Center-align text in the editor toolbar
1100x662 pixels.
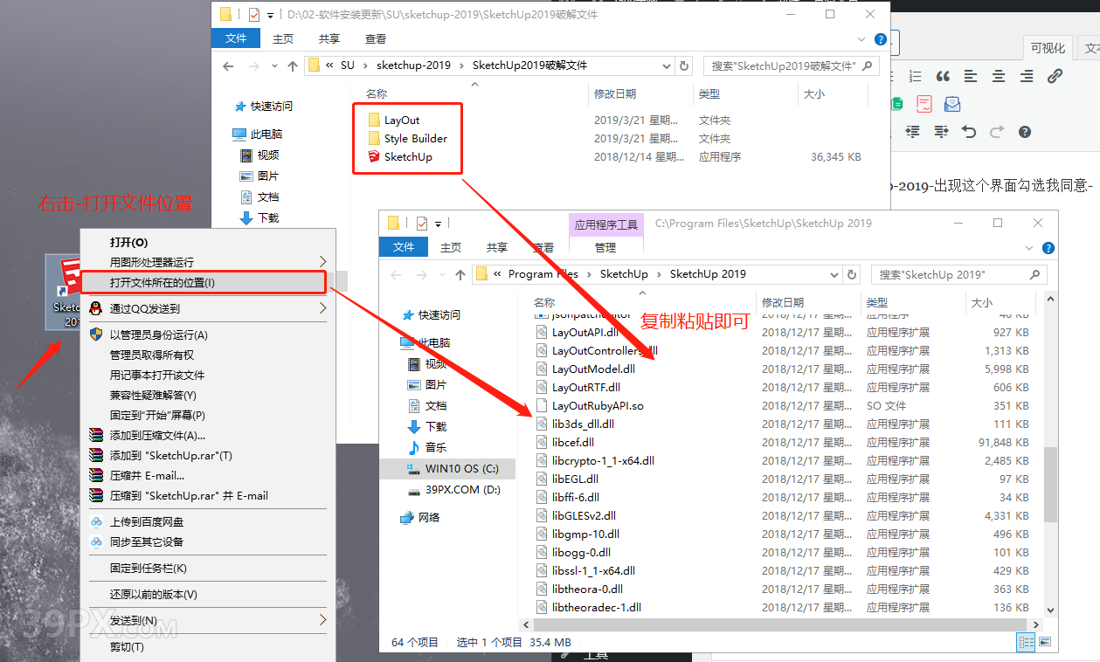click(999, 76)
